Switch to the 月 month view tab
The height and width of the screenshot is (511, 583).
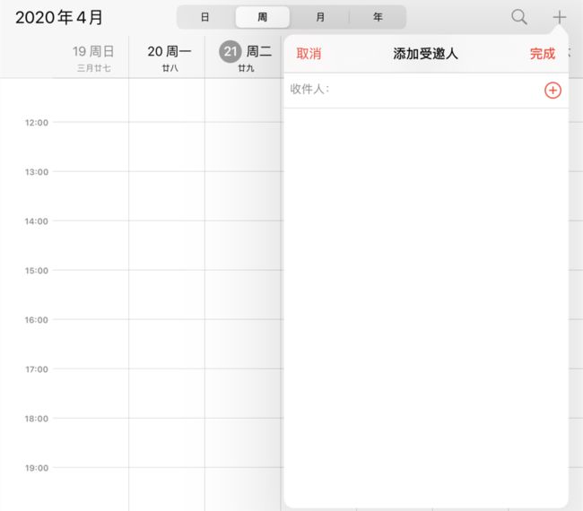click(x=320, y=17)
